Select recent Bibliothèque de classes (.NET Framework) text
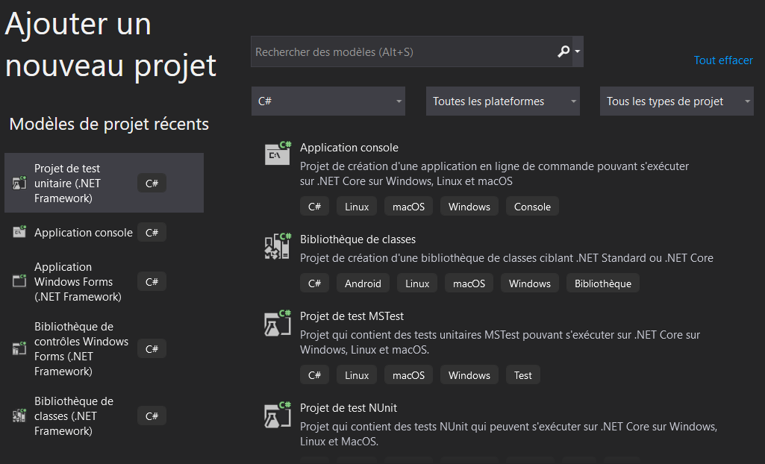The width and height of the screenshot is (765, 464). (x=74, y=416)
